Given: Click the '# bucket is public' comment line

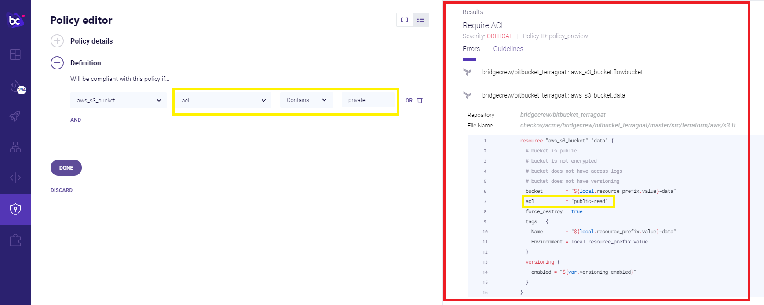Looking at the screenshot, I should coord(551,151).
